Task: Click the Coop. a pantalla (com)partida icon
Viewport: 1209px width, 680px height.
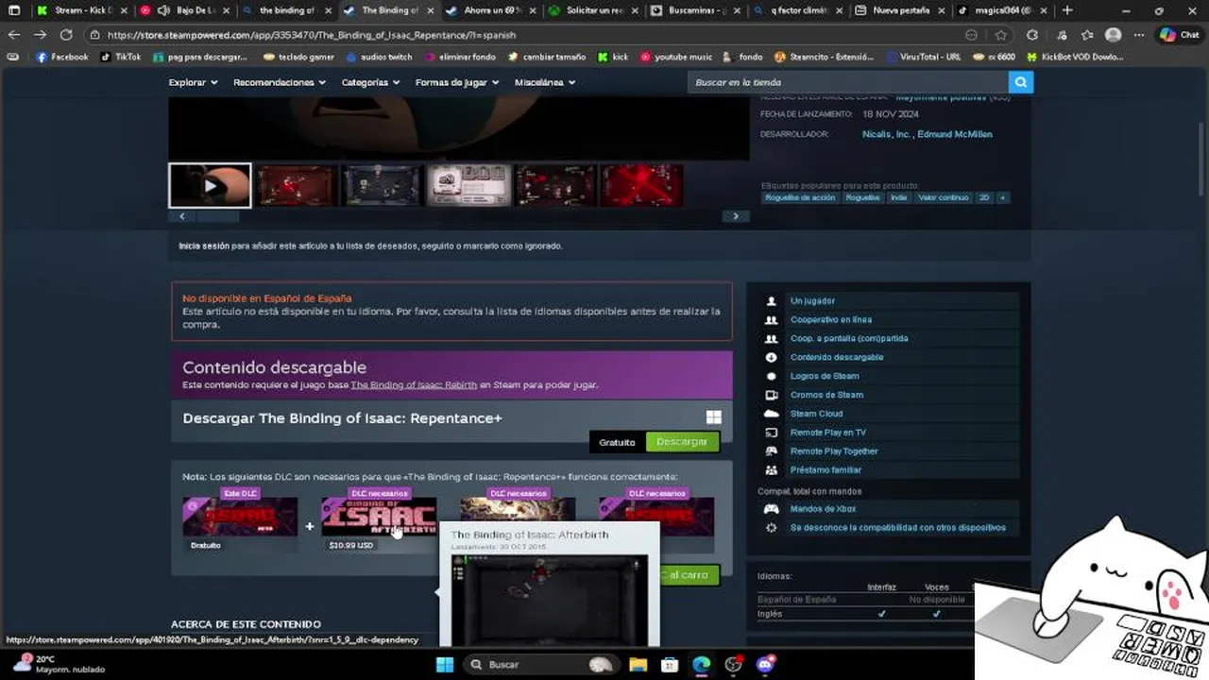Action: click(772, 339)
